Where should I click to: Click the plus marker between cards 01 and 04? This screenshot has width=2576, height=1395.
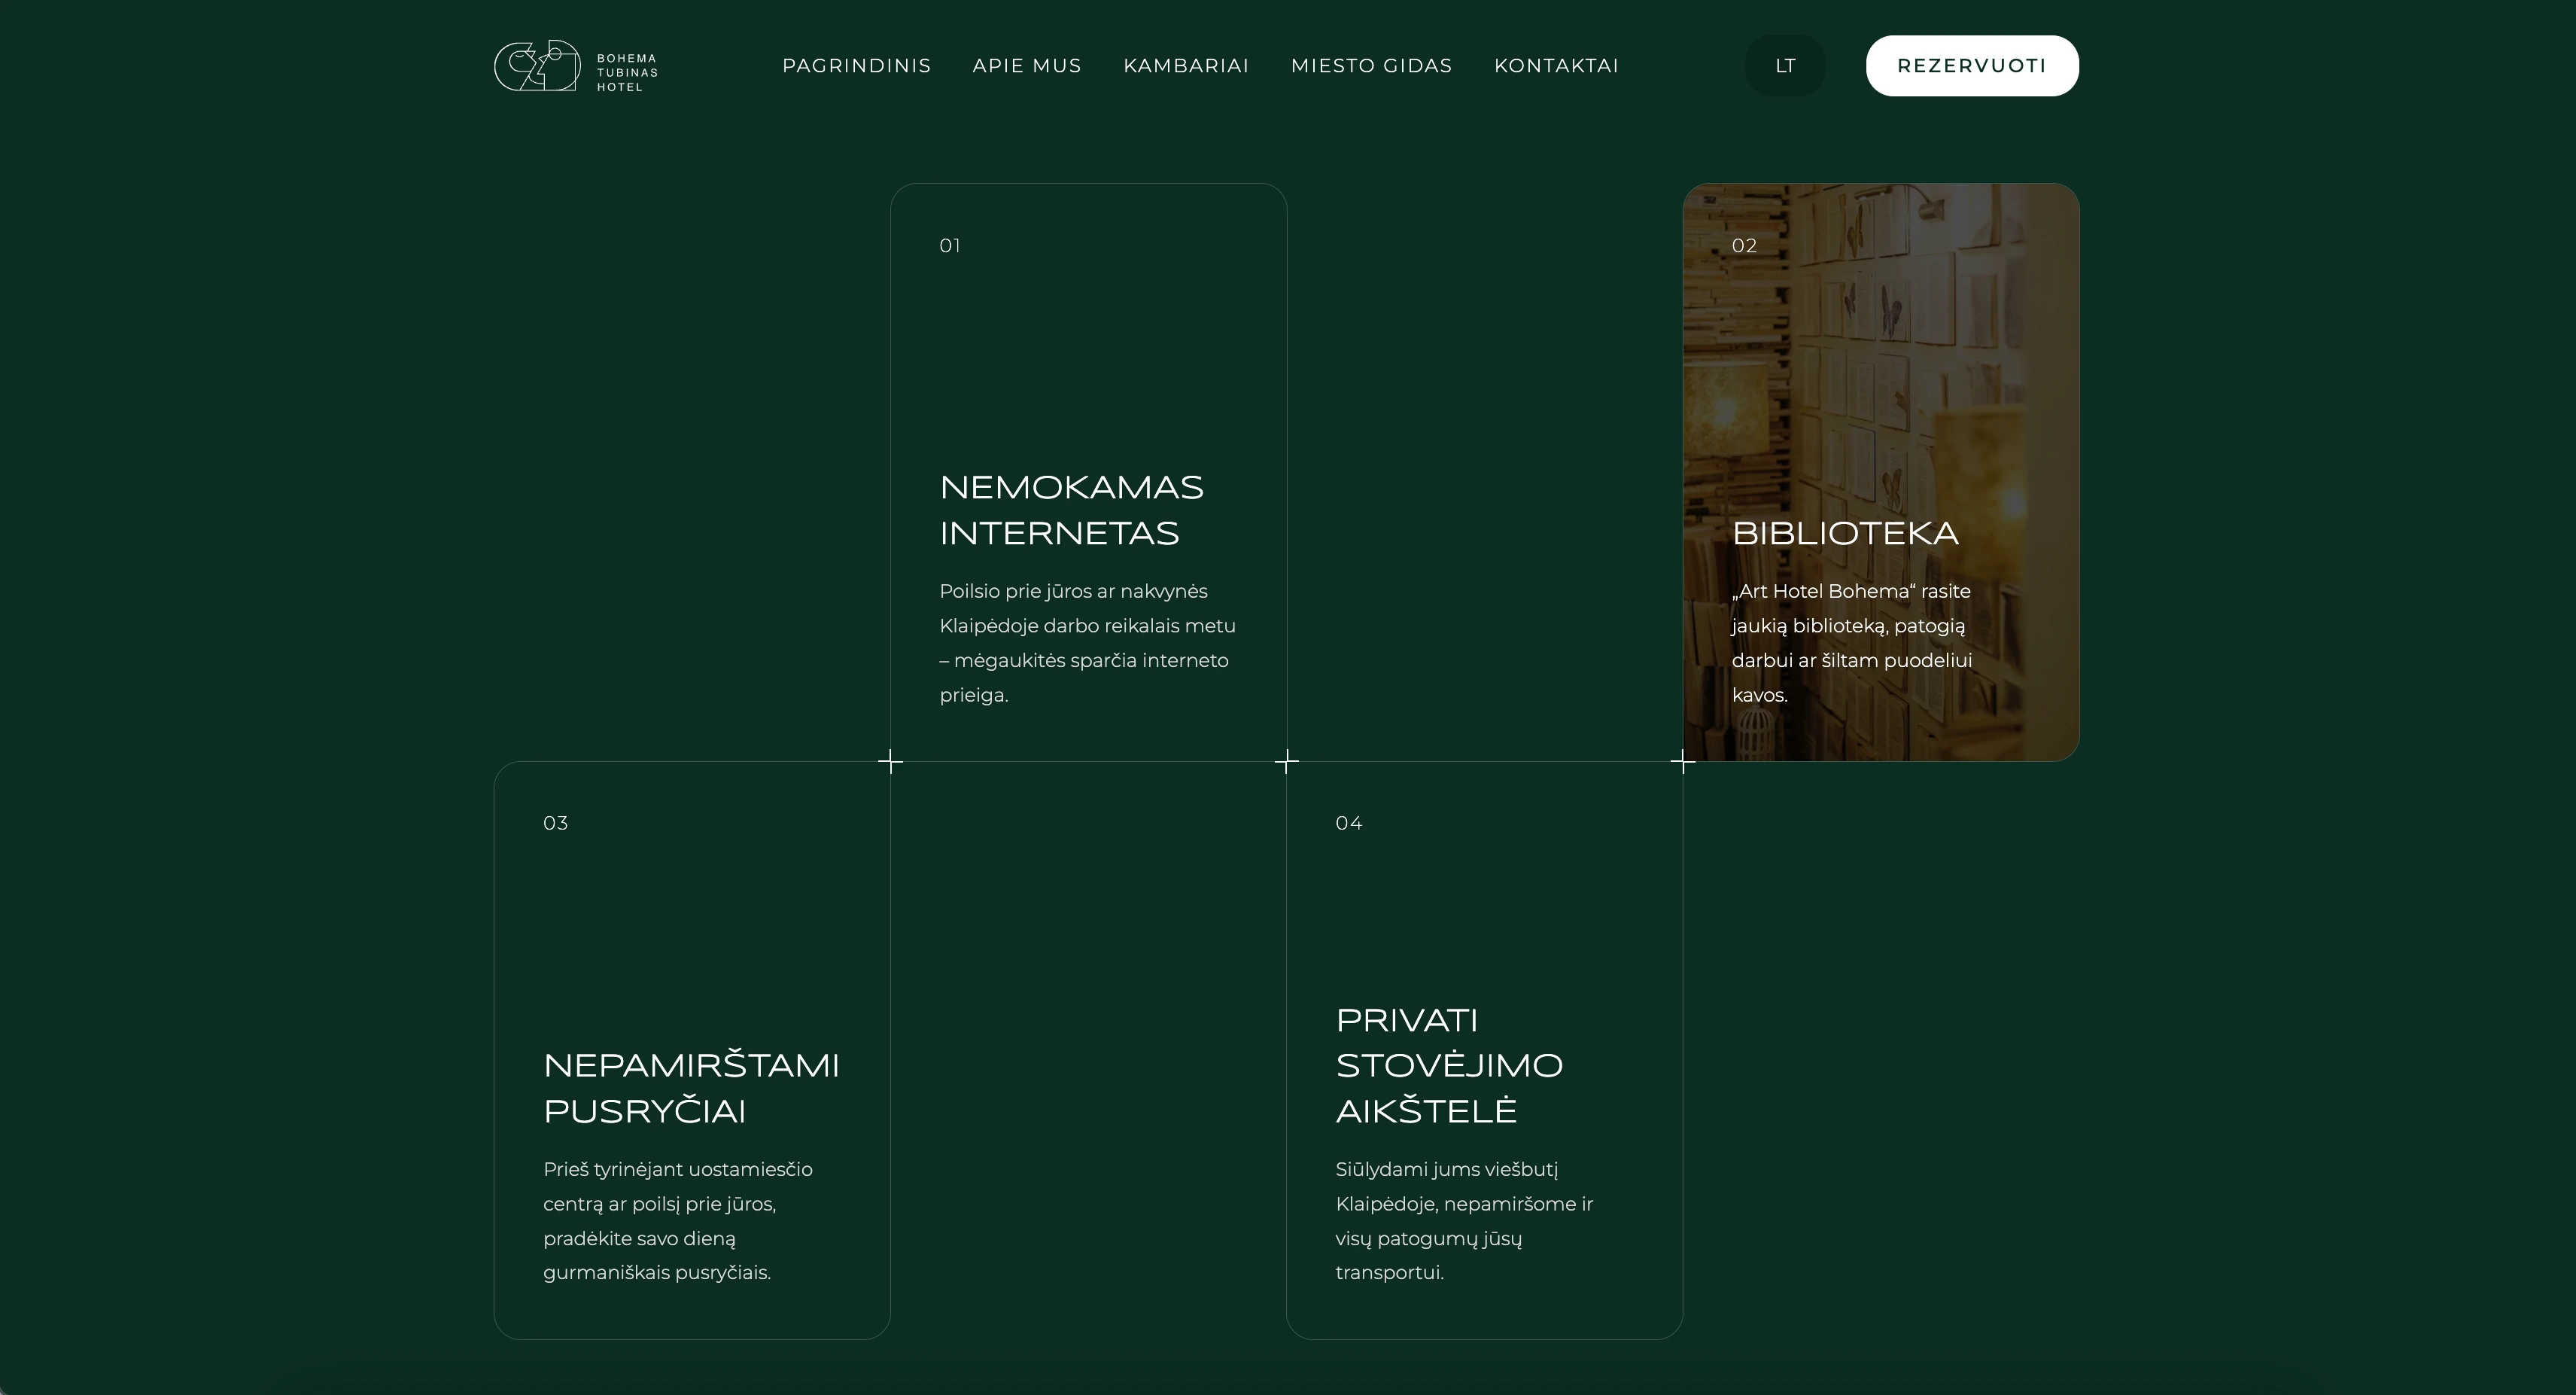point(1287,762)
